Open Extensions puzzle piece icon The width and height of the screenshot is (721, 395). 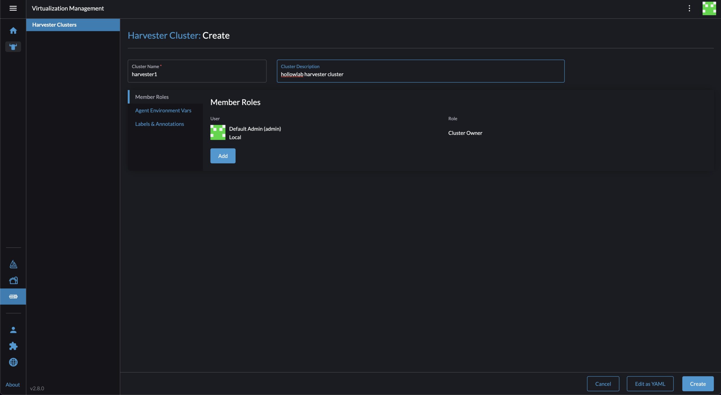coord(13,346)
